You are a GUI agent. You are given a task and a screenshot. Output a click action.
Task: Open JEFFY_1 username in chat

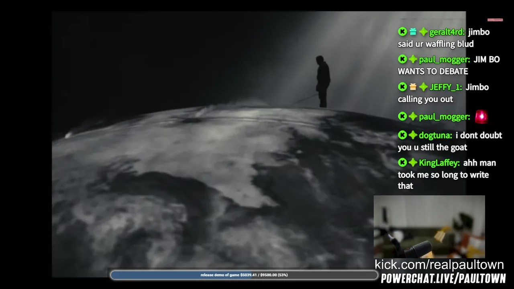click(446, 87)
